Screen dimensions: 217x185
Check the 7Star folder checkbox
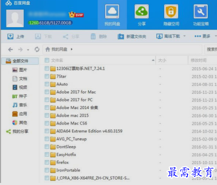(47, 76)
